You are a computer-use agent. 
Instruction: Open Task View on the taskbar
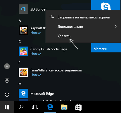(35, 107)
